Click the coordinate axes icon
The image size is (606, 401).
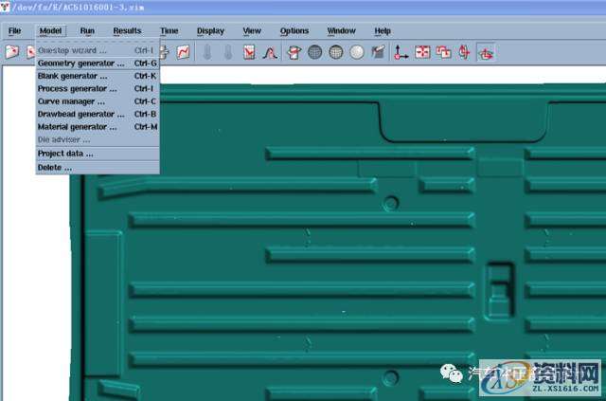401,52
